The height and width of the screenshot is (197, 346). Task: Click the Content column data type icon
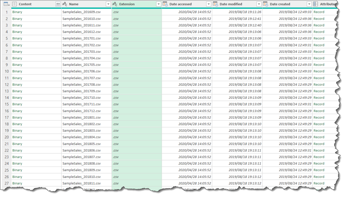pyautogui.click(x=14, y=4)
